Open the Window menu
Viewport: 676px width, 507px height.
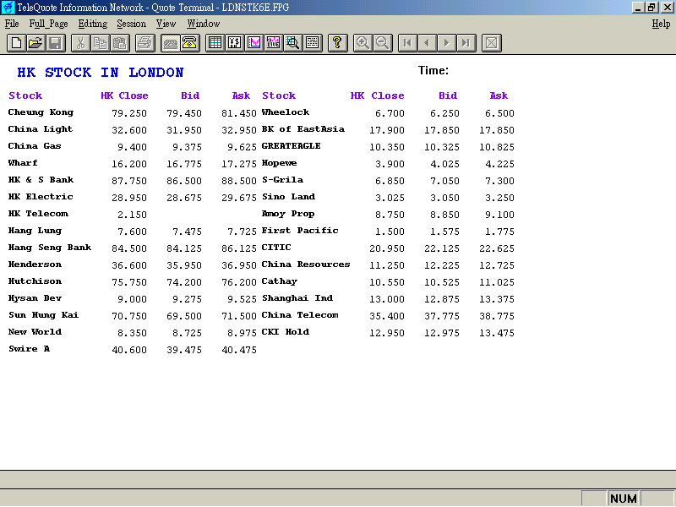pyautogui.click(x=204, y=24)
